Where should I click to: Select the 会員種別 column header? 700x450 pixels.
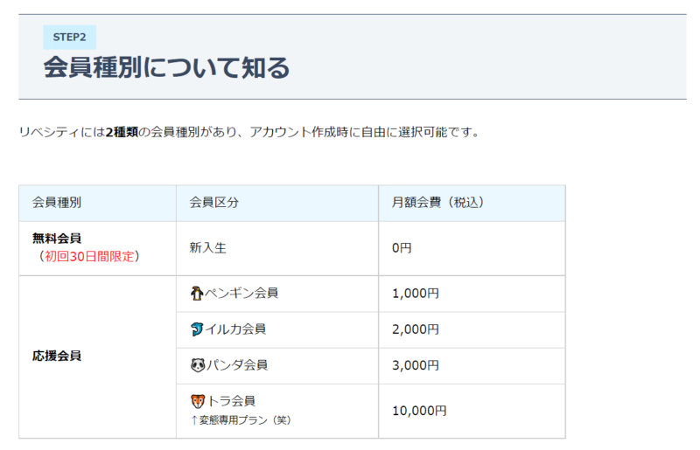[57, 203]
